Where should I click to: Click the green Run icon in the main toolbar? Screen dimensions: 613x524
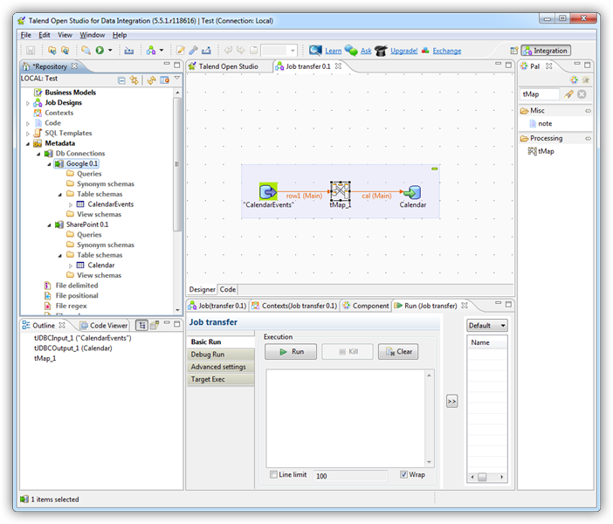[100, 51]
